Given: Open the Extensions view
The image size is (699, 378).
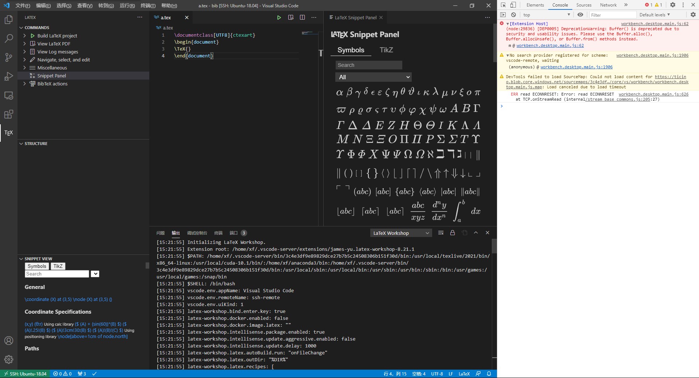Looking at the screenshot, I should 9,114.
